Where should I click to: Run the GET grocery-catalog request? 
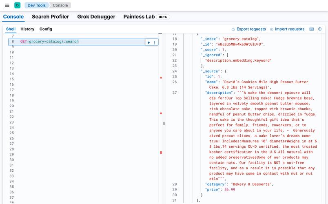click(149, 42)
